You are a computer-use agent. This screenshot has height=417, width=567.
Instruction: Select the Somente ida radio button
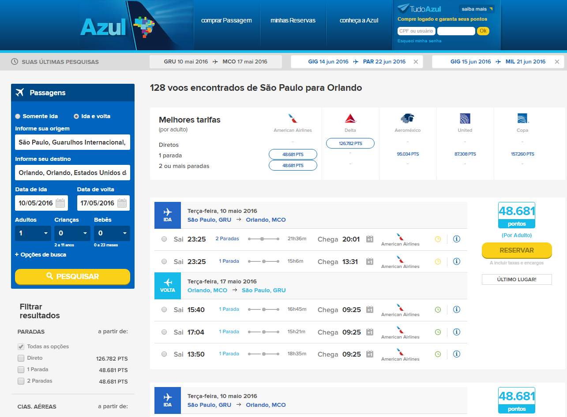[18, 116]
